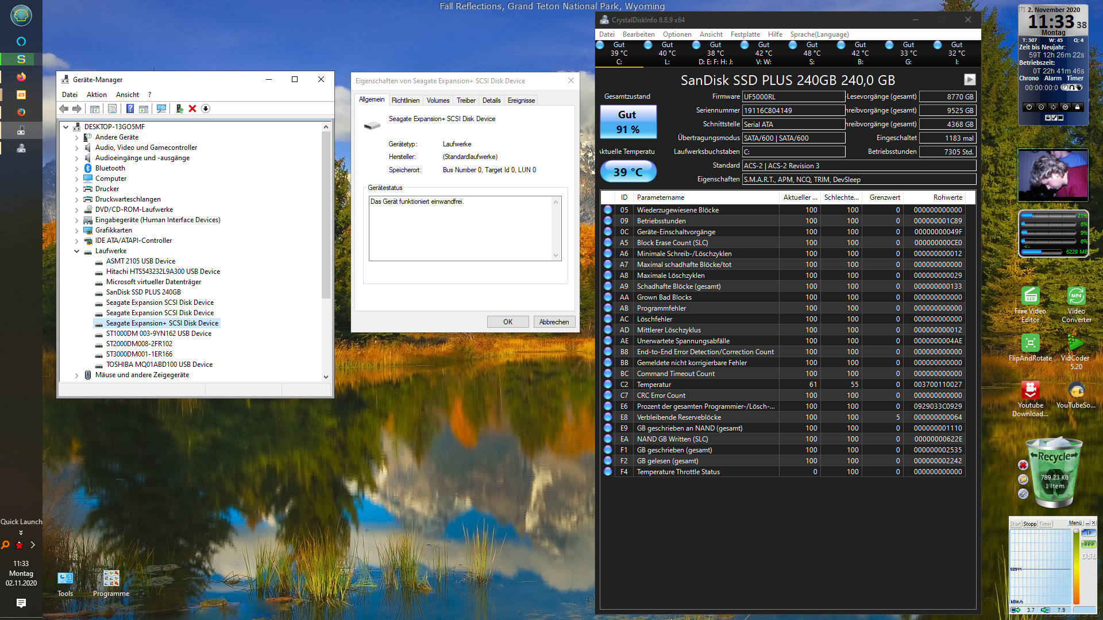Click the scan for hardware changes icon
Viewport: 1103px width, 620px height.
(x=161, y=108)
